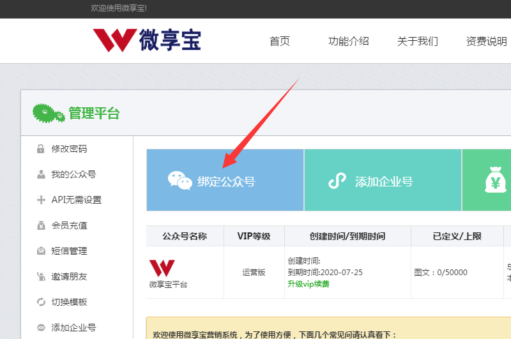The width and height of the screenshot is (511, 339).
Task: Click the plus icon beside API无需设置
Action: coord(41,200)
